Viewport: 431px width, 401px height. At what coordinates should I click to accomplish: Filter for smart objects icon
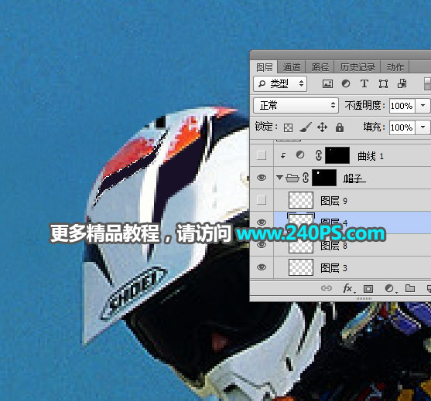tap(402, 83)
